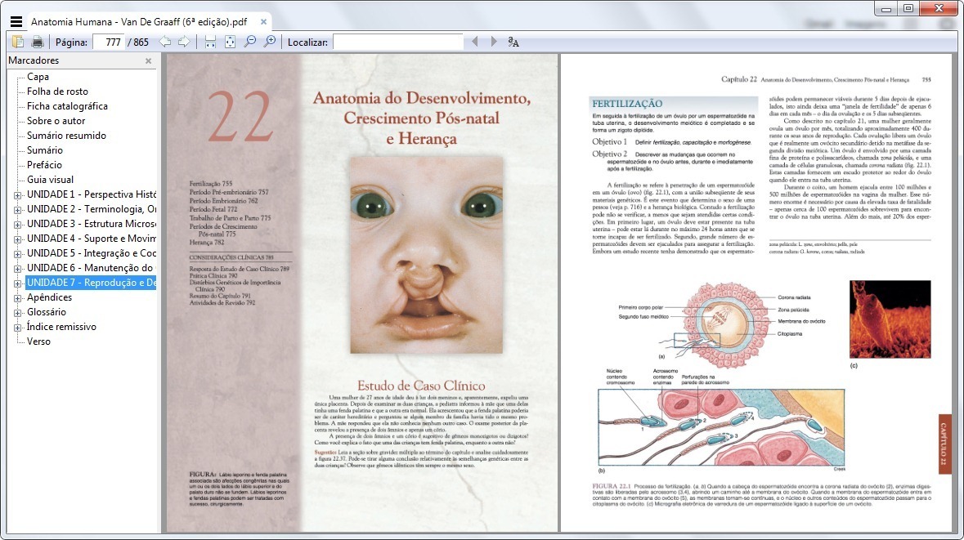Click the Open file toolbar icon
This screenshot has width=964, height=540.
(18, 42)
